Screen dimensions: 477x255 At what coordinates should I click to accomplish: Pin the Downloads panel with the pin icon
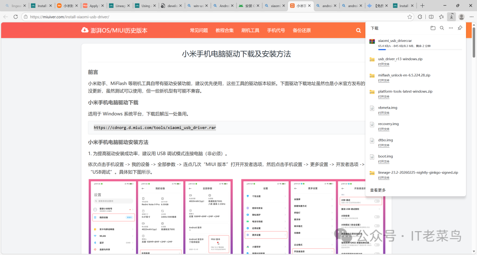point(460,28)
